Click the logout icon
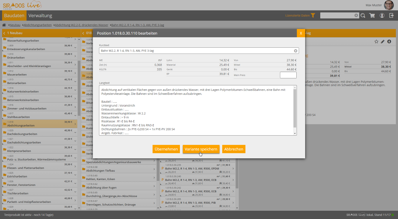 (391, 16)
